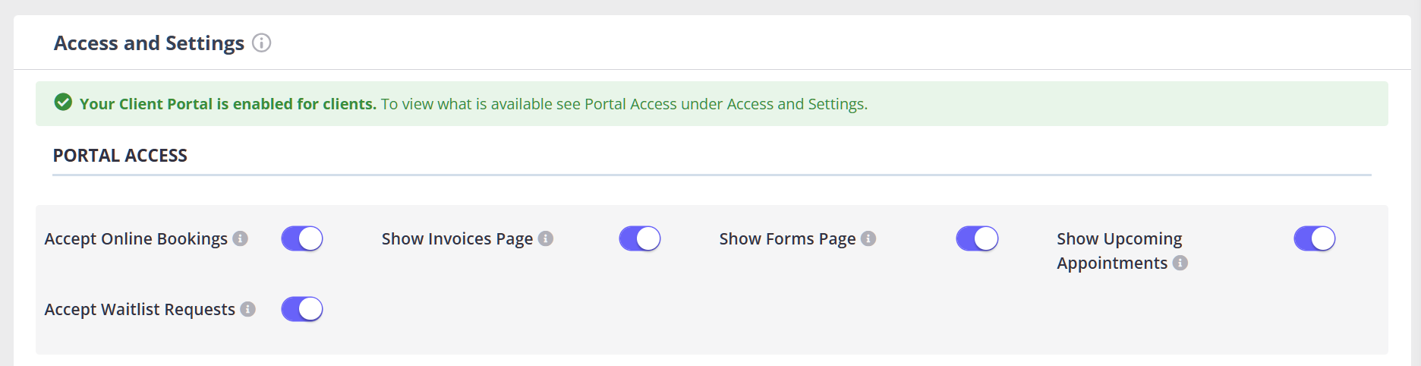The image size is (1421, 366).
Task: Click the Show Forms Page label text
Action: [787, 238]
